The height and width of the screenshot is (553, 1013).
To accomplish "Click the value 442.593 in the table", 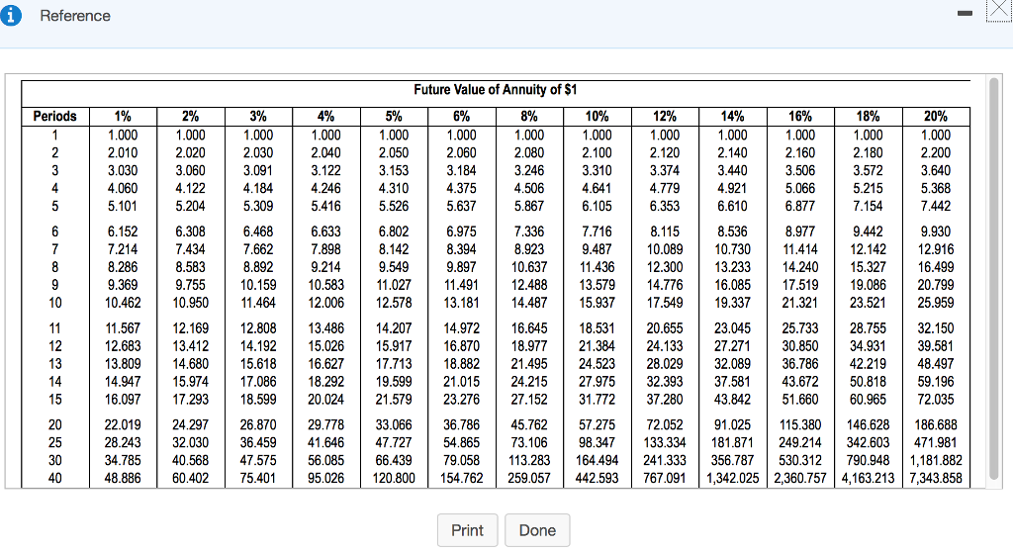I will tap(597, 479).
